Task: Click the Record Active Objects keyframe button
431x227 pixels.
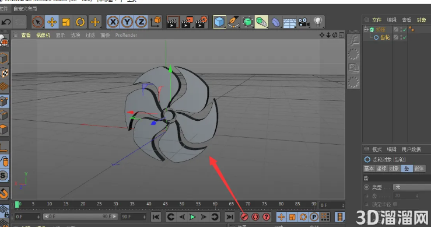Action: (x=244, y=217)
